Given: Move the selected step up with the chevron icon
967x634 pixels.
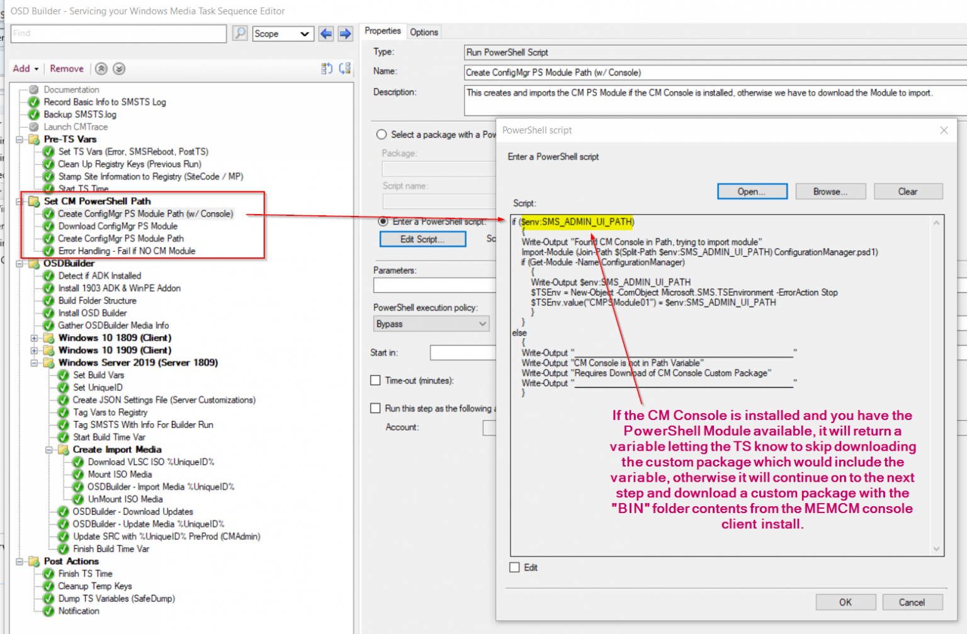Looking at the screenshot, I should point(101,68).
